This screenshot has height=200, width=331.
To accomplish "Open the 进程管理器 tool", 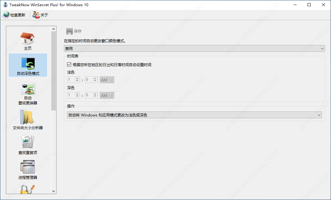I will [27, 169].
